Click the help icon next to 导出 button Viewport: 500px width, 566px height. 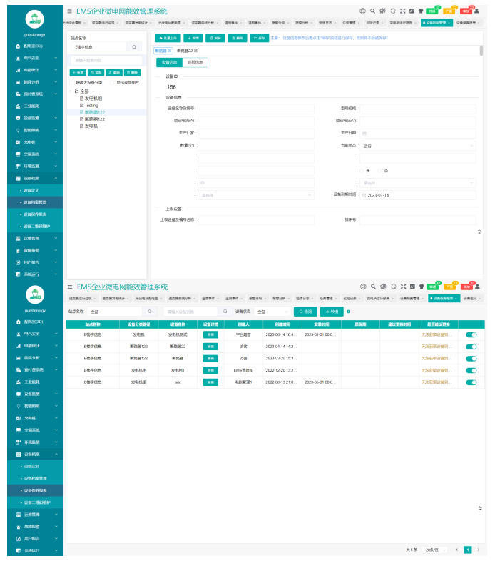pyautogui.click(x=348, y=312)
